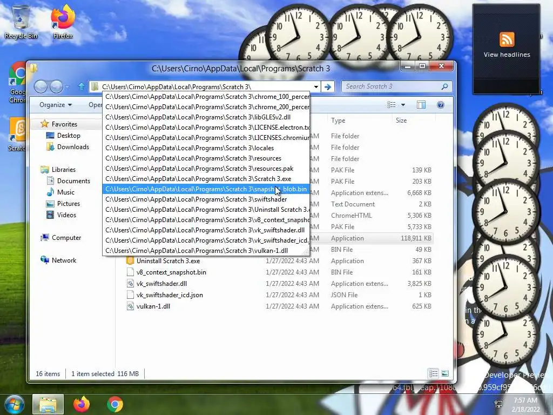Click the change view icon in toolbar

coord(391,105)
